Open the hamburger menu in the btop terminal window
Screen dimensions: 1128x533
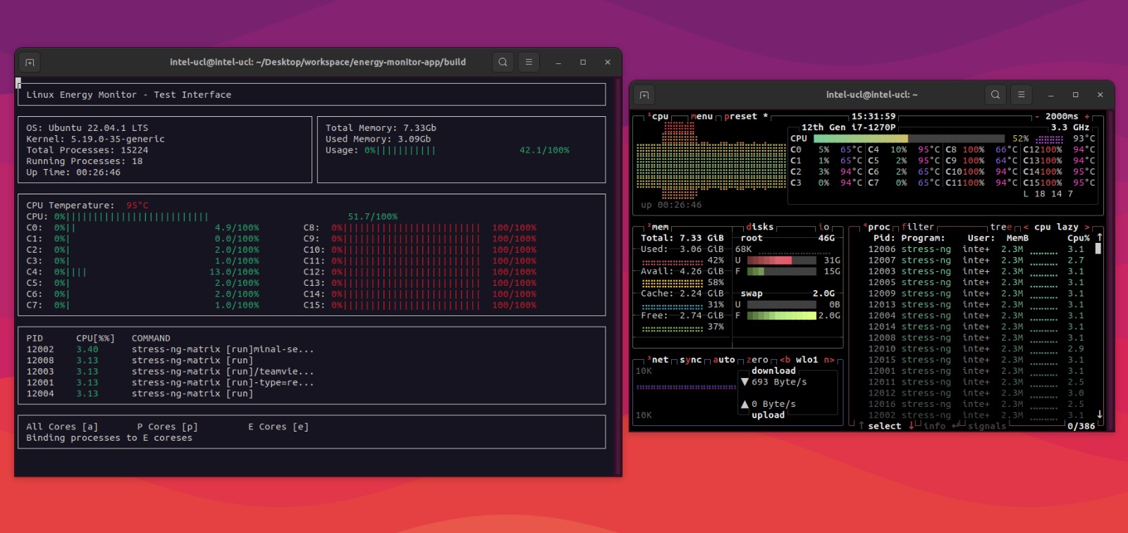tap(1022, 94)
